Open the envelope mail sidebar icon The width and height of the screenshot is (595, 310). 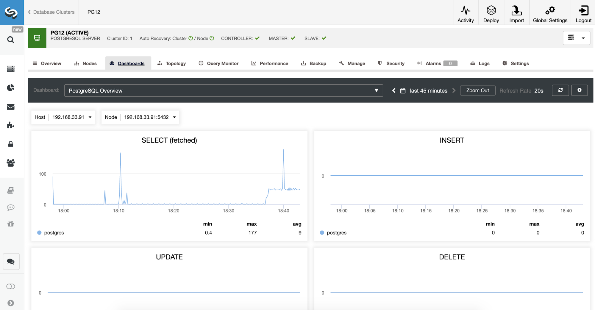(11, 107)
